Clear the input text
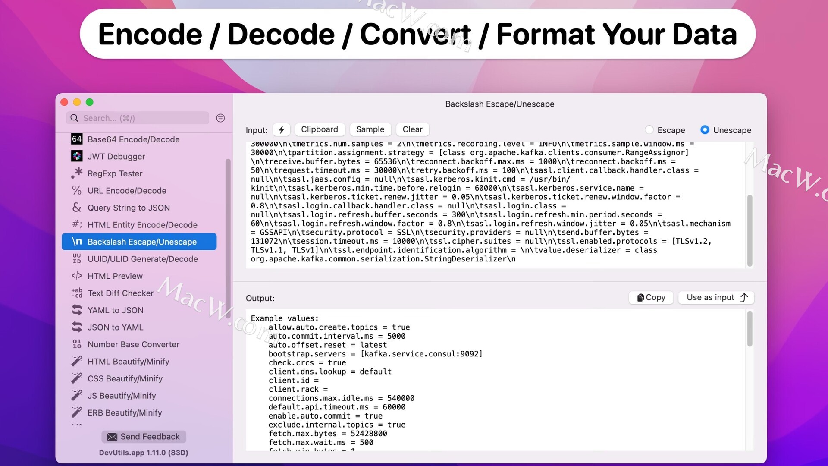The image size is (828, 466). 412,129
